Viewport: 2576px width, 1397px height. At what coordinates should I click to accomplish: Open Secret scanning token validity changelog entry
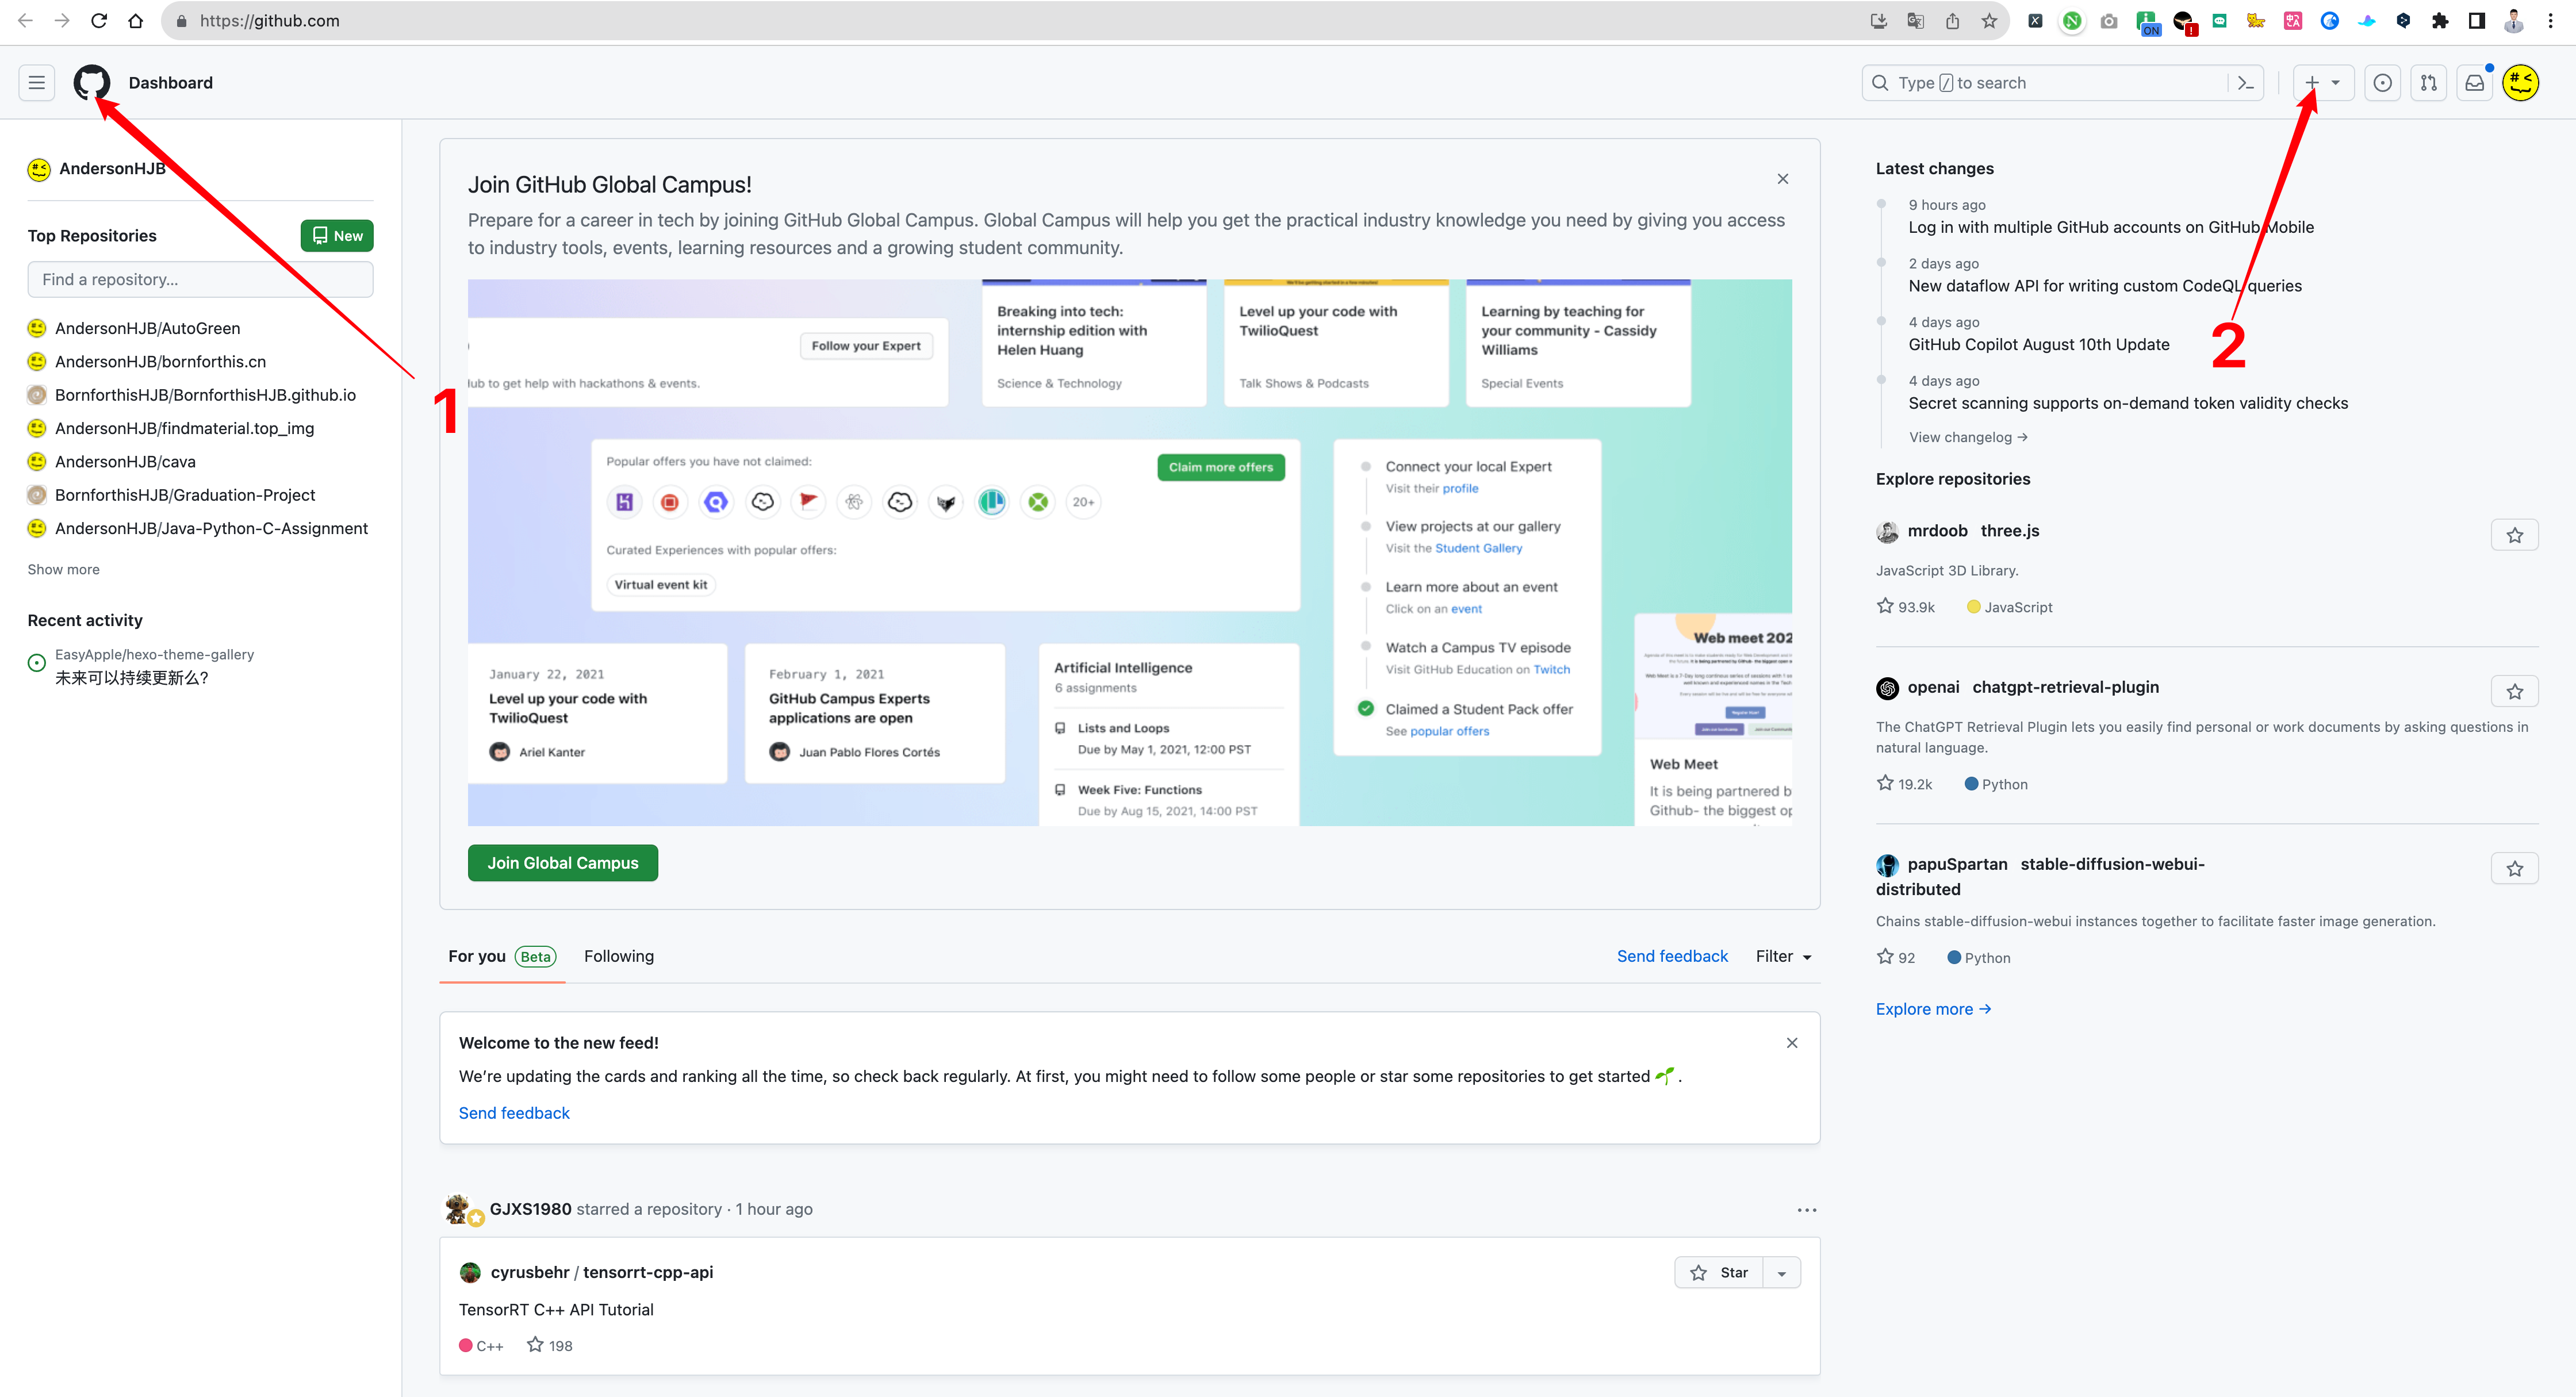click(x=2128, y=403)
